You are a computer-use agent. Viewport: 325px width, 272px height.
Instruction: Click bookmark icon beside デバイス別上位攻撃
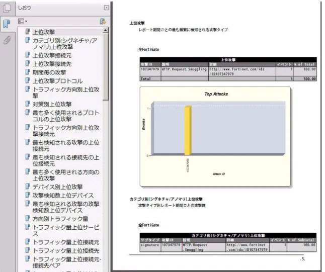coord(28,187)
